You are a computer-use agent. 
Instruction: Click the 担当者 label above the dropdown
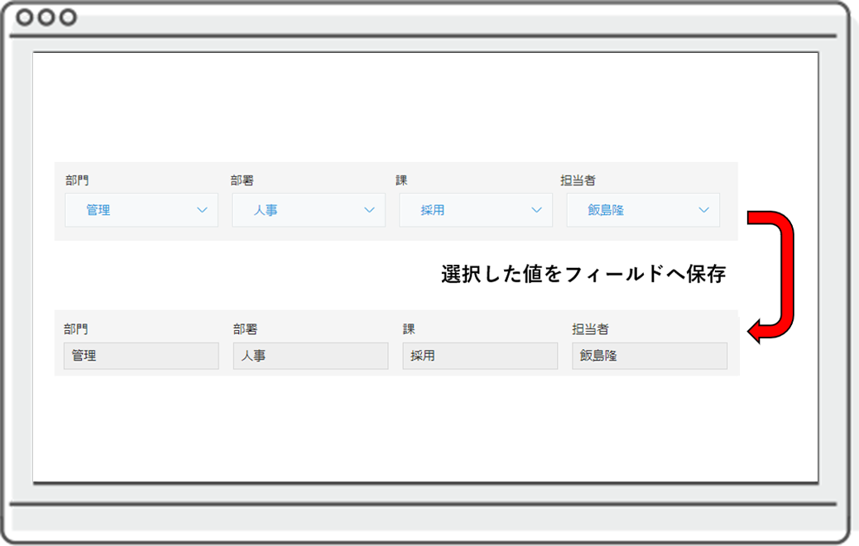[578, 180]
